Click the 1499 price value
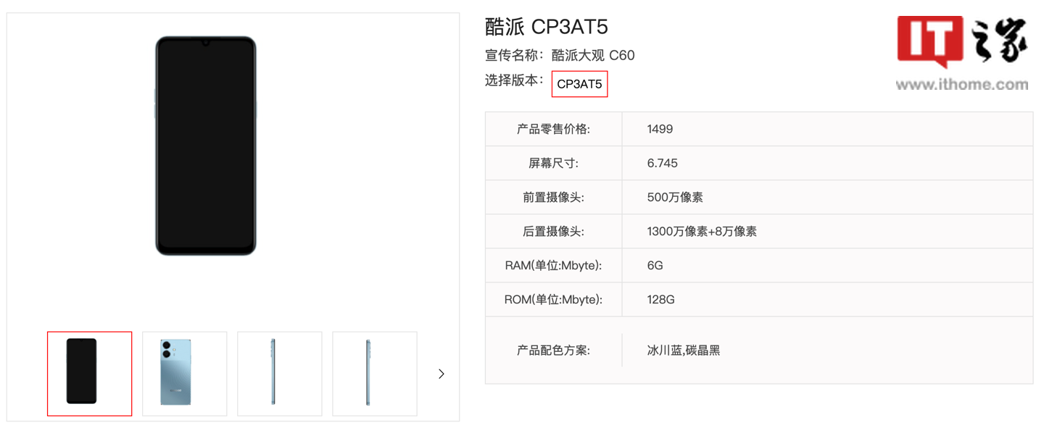This screenshot has height=425, width=1044. click(x=660, y=129)
